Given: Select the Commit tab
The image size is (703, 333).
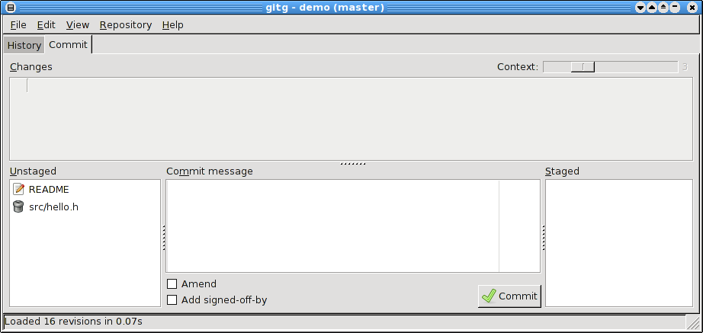Looking at the screenshot, I should 68,44.
